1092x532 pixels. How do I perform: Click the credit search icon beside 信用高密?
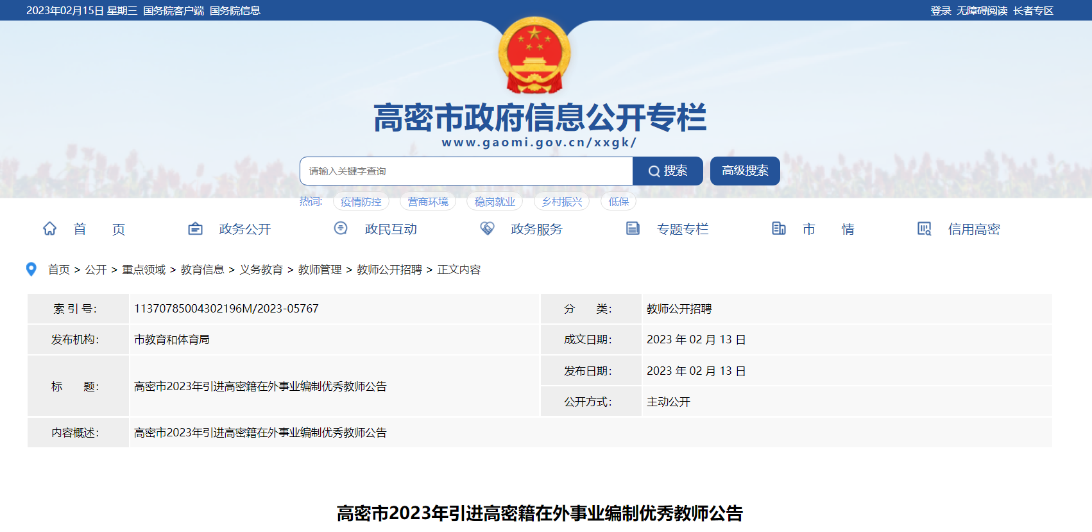[x=925, y=228]
